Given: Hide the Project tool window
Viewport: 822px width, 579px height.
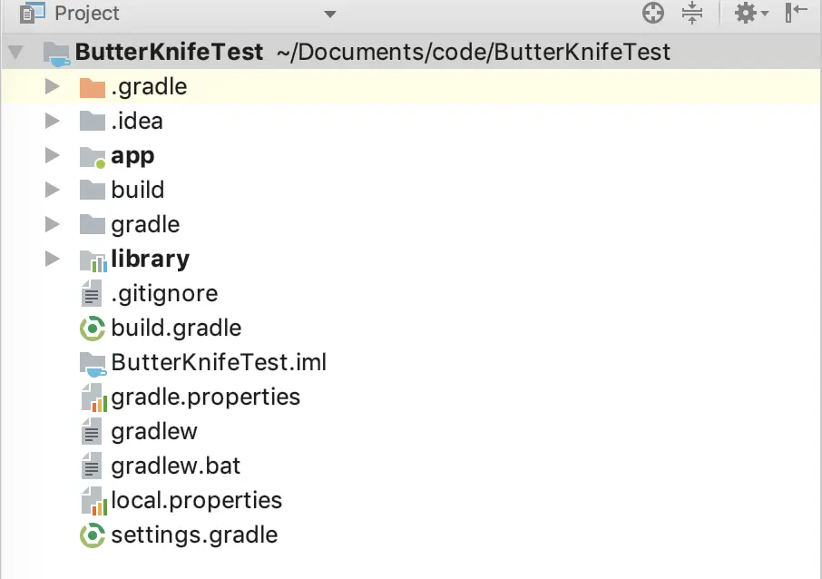Looking at the screenshot, I should (797, 14).
